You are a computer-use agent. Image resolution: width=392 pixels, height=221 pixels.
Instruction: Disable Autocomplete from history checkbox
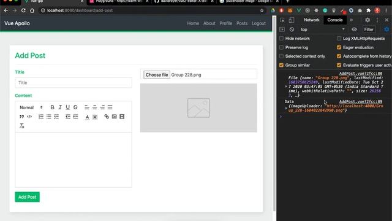click(339, 56)
